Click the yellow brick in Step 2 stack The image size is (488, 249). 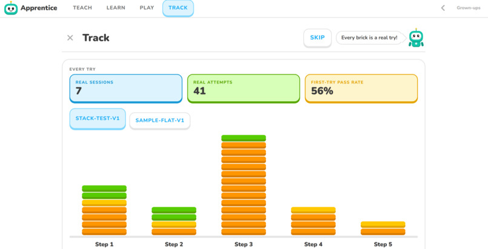174,224
